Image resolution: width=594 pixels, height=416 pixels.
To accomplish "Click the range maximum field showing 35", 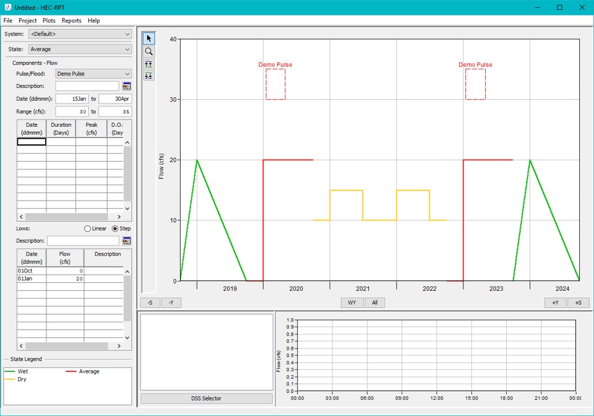I will tap(115, 112).
